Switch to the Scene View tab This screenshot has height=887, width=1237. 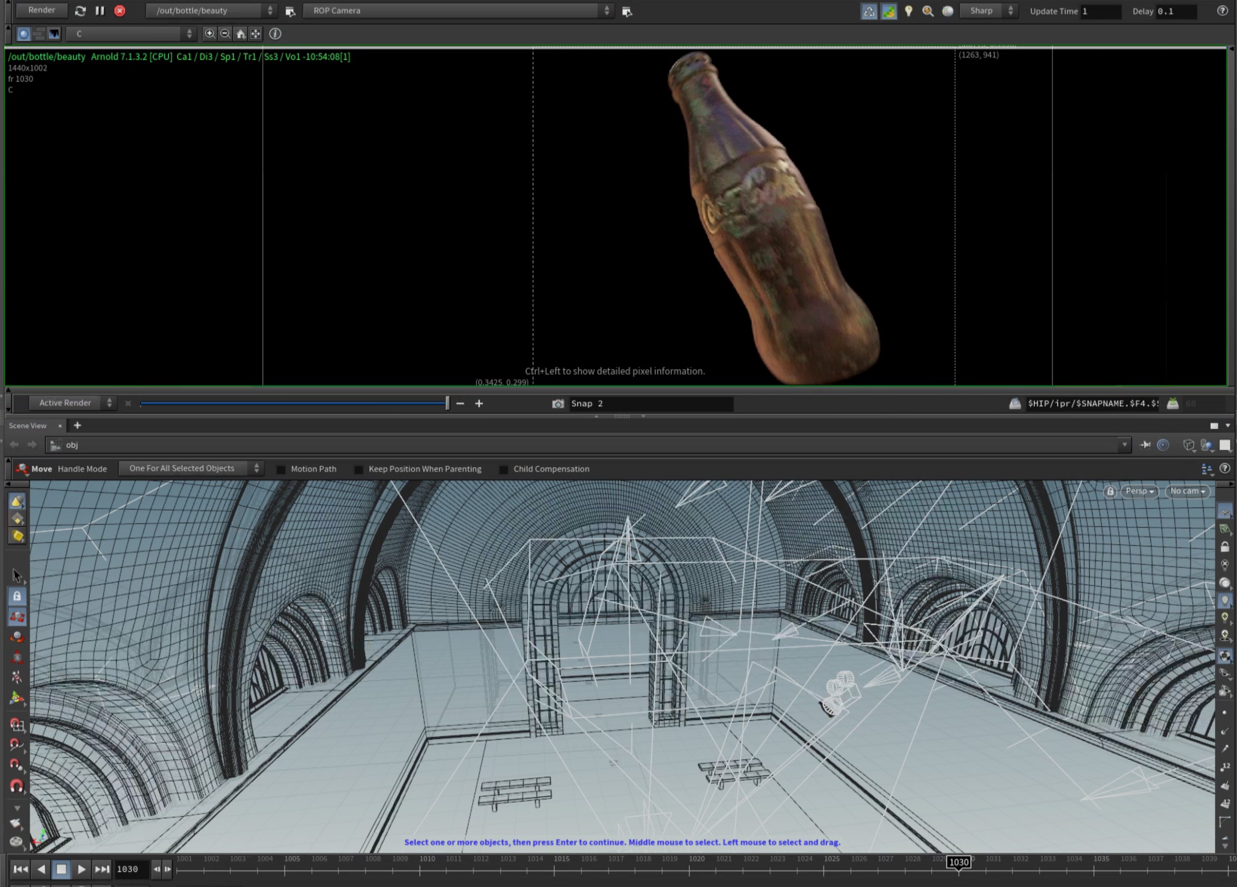coord(28,426)
